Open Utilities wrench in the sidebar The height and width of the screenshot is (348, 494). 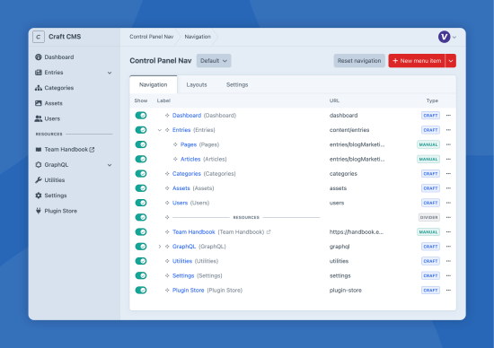point(39,180)
